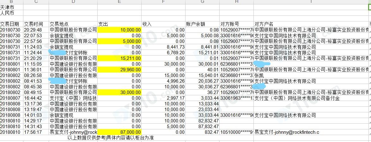The width and height of the screenshot is (371, 142).
Task: Select the income value 8,441.73
Action: tap(163, 47)
